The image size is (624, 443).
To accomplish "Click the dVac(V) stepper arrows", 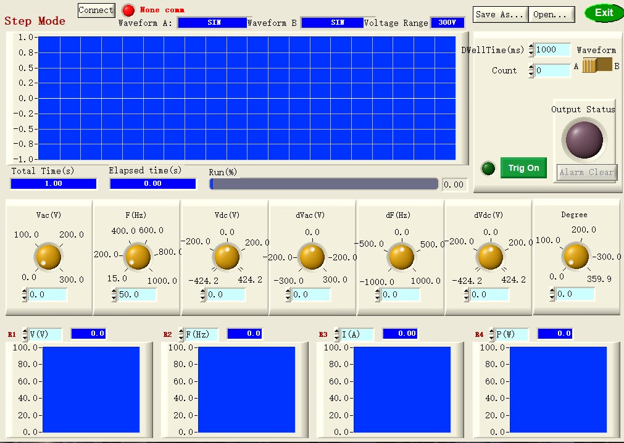I will (288, 295).
